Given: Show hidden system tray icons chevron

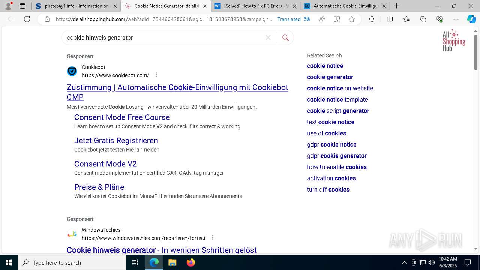Looking at the screenshot, I should (x=404, y=262).
